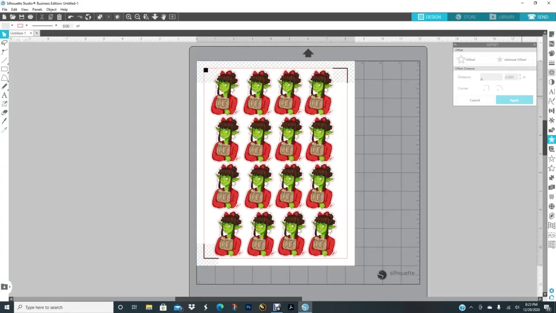Image resolution: width=556 pixels, height=313 pixels.
Task: Select the Pan hand tool
Action: click(163, 17)
